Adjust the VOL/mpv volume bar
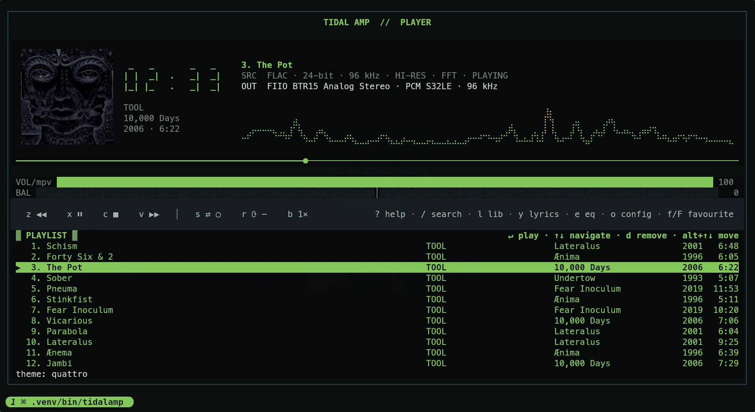Image resolution: width=755 pixels, height=412 pixels. [x=385, y=182]
